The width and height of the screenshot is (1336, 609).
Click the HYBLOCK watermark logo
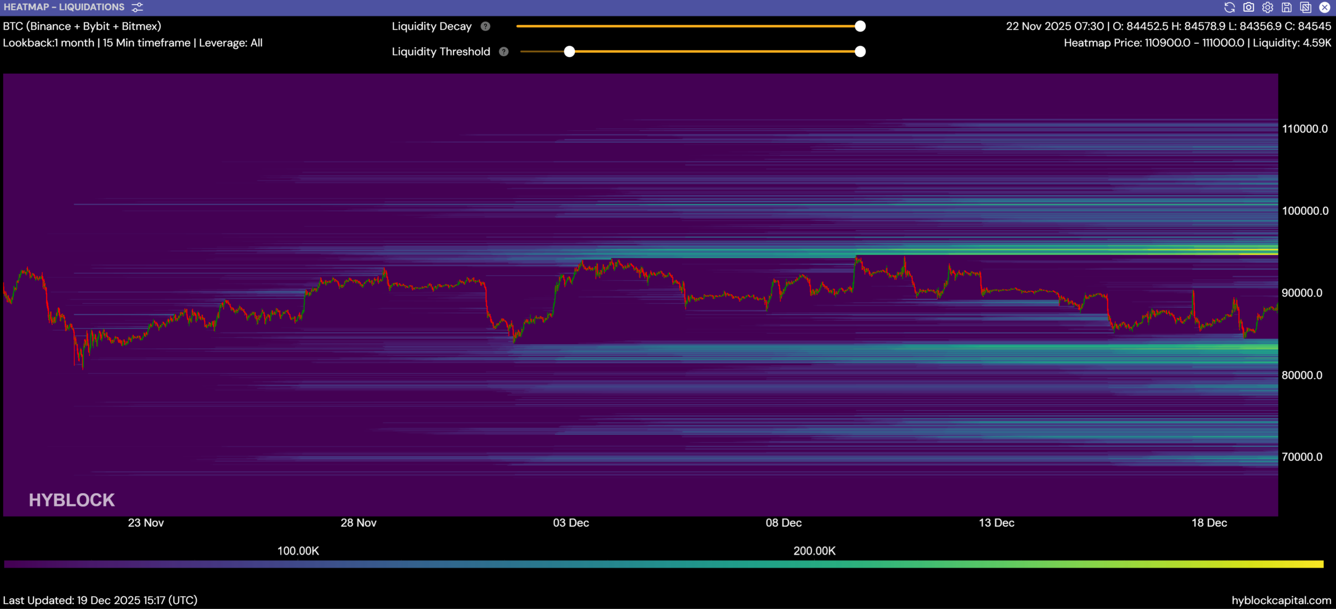[x=72, y=500]
